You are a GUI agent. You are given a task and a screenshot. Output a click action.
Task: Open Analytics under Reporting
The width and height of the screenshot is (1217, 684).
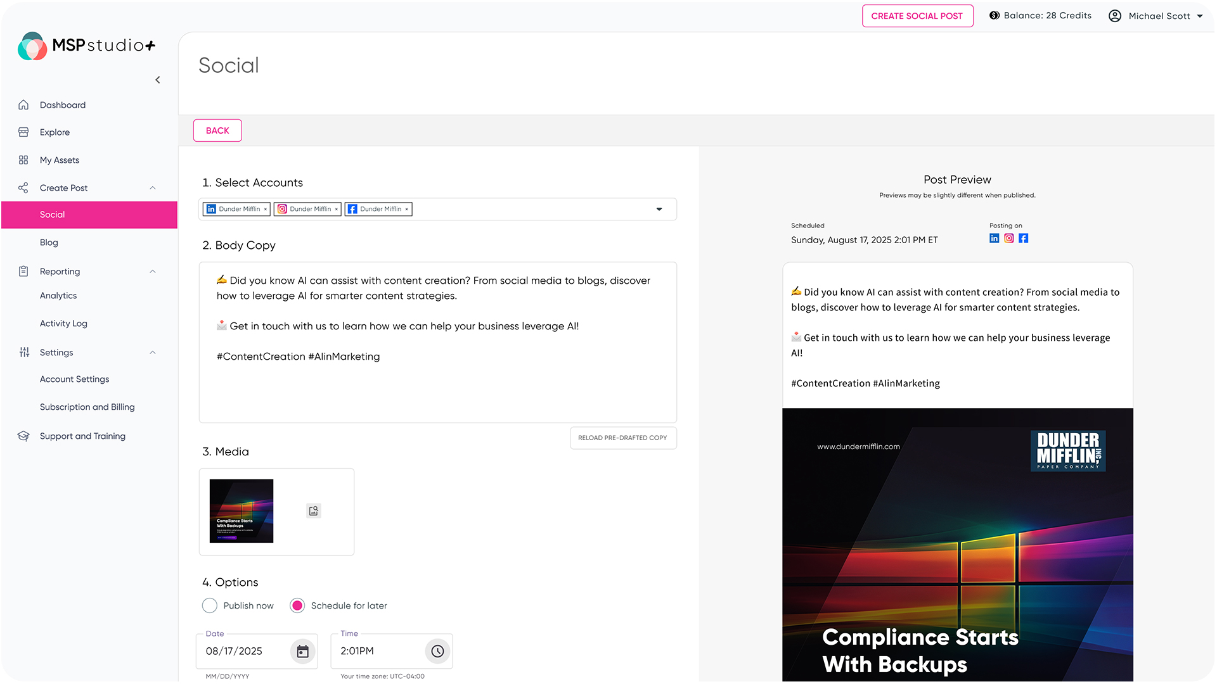(58, 296)
